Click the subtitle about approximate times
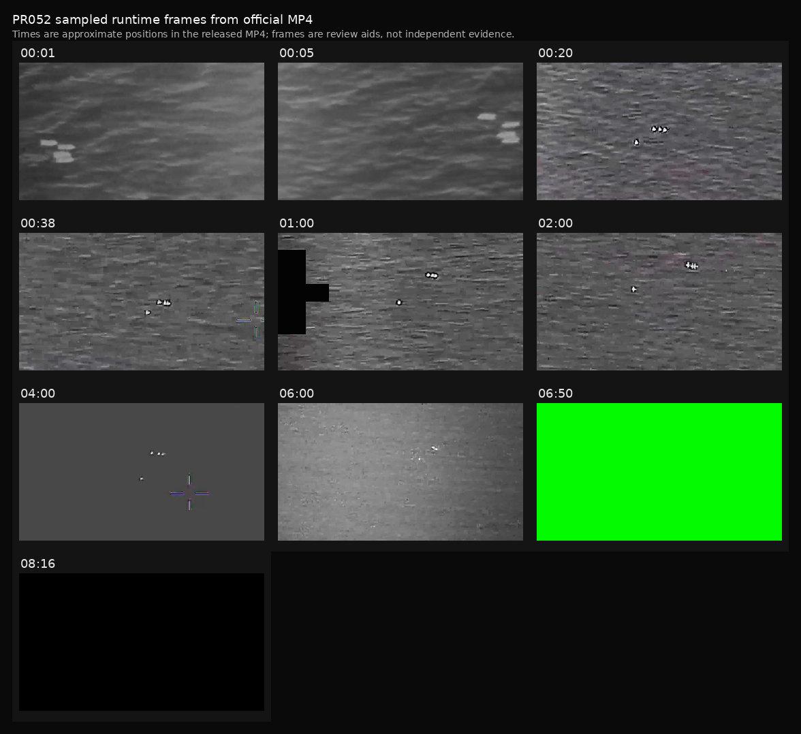Image resolution: width=801 pixels, height=734 pixels. [x=263, y=34]
